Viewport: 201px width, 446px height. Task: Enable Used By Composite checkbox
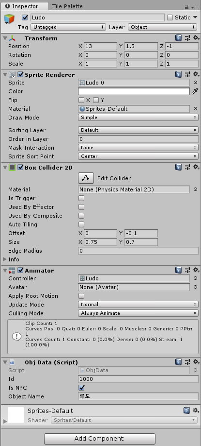[x=81, y=216]
